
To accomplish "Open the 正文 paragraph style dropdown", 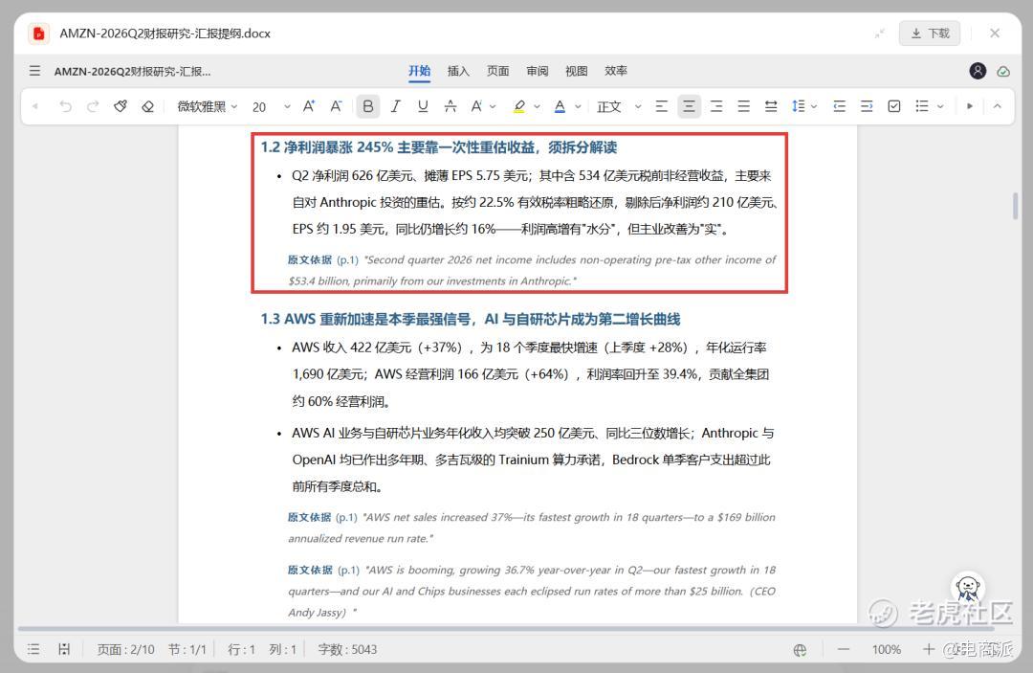I will point(618,106).
